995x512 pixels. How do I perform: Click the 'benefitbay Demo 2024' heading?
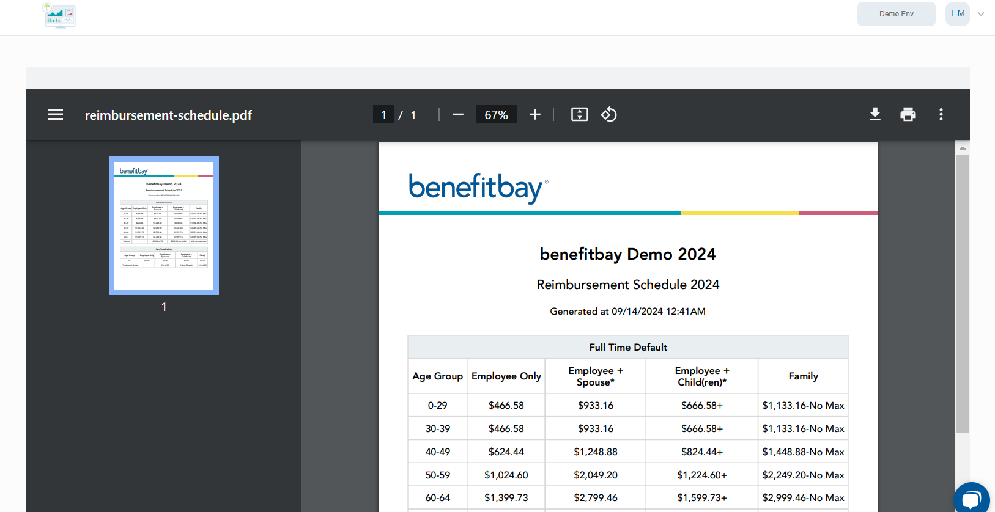(627, 254)
